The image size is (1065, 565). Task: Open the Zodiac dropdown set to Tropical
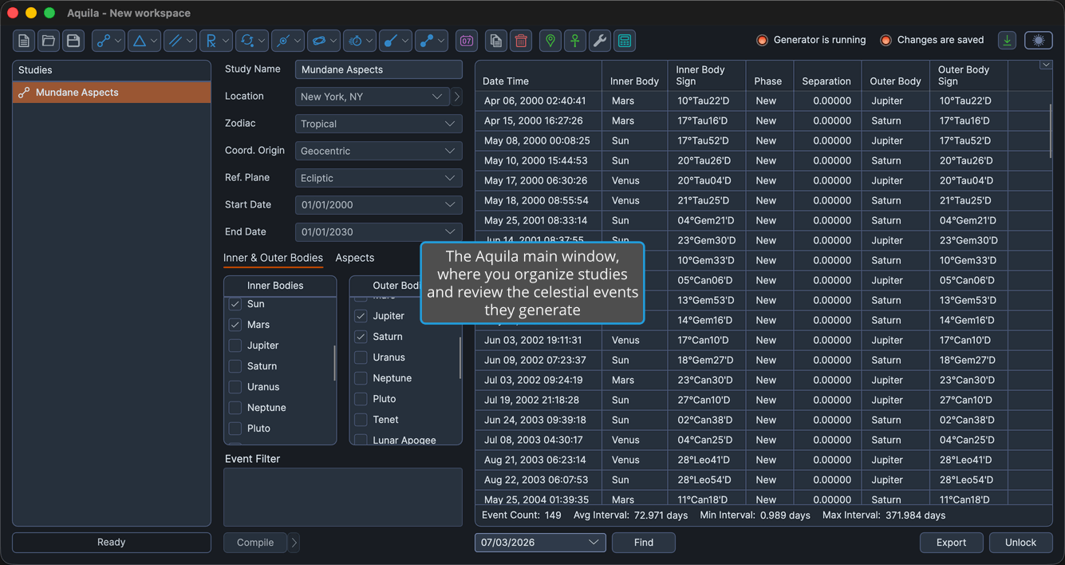click(x=378, y=124)
